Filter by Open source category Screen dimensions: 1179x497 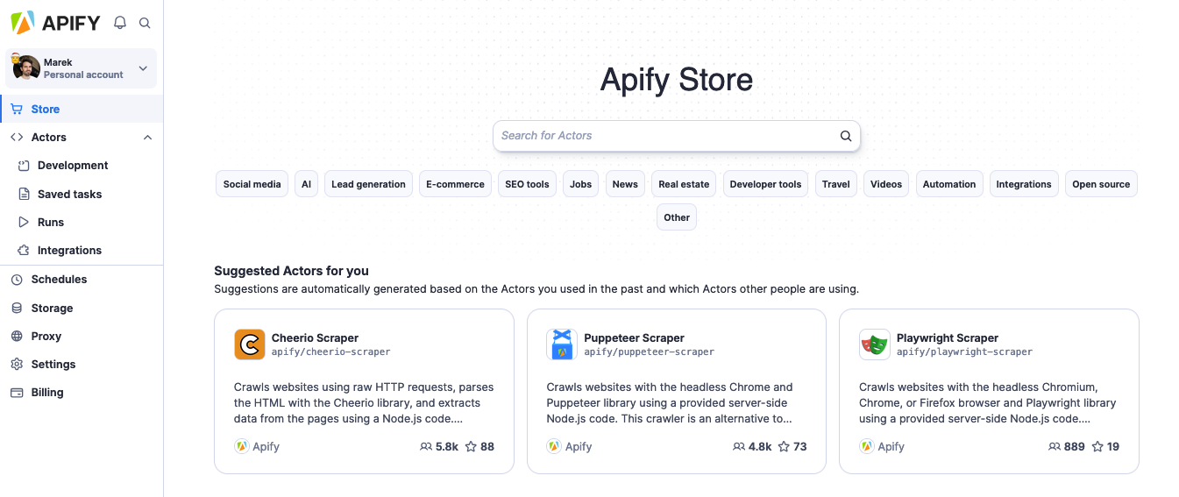click(1101, 184)
